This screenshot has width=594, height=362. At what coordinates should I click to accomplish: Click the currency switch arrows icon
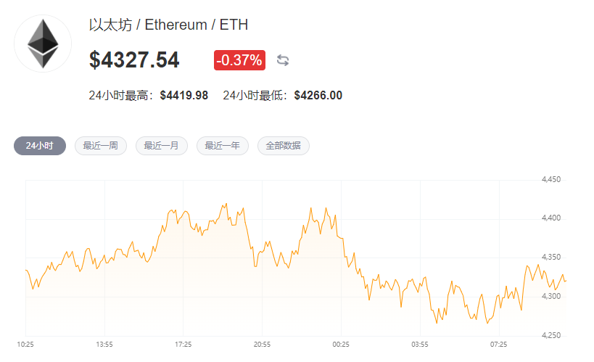tap(283, 60)
